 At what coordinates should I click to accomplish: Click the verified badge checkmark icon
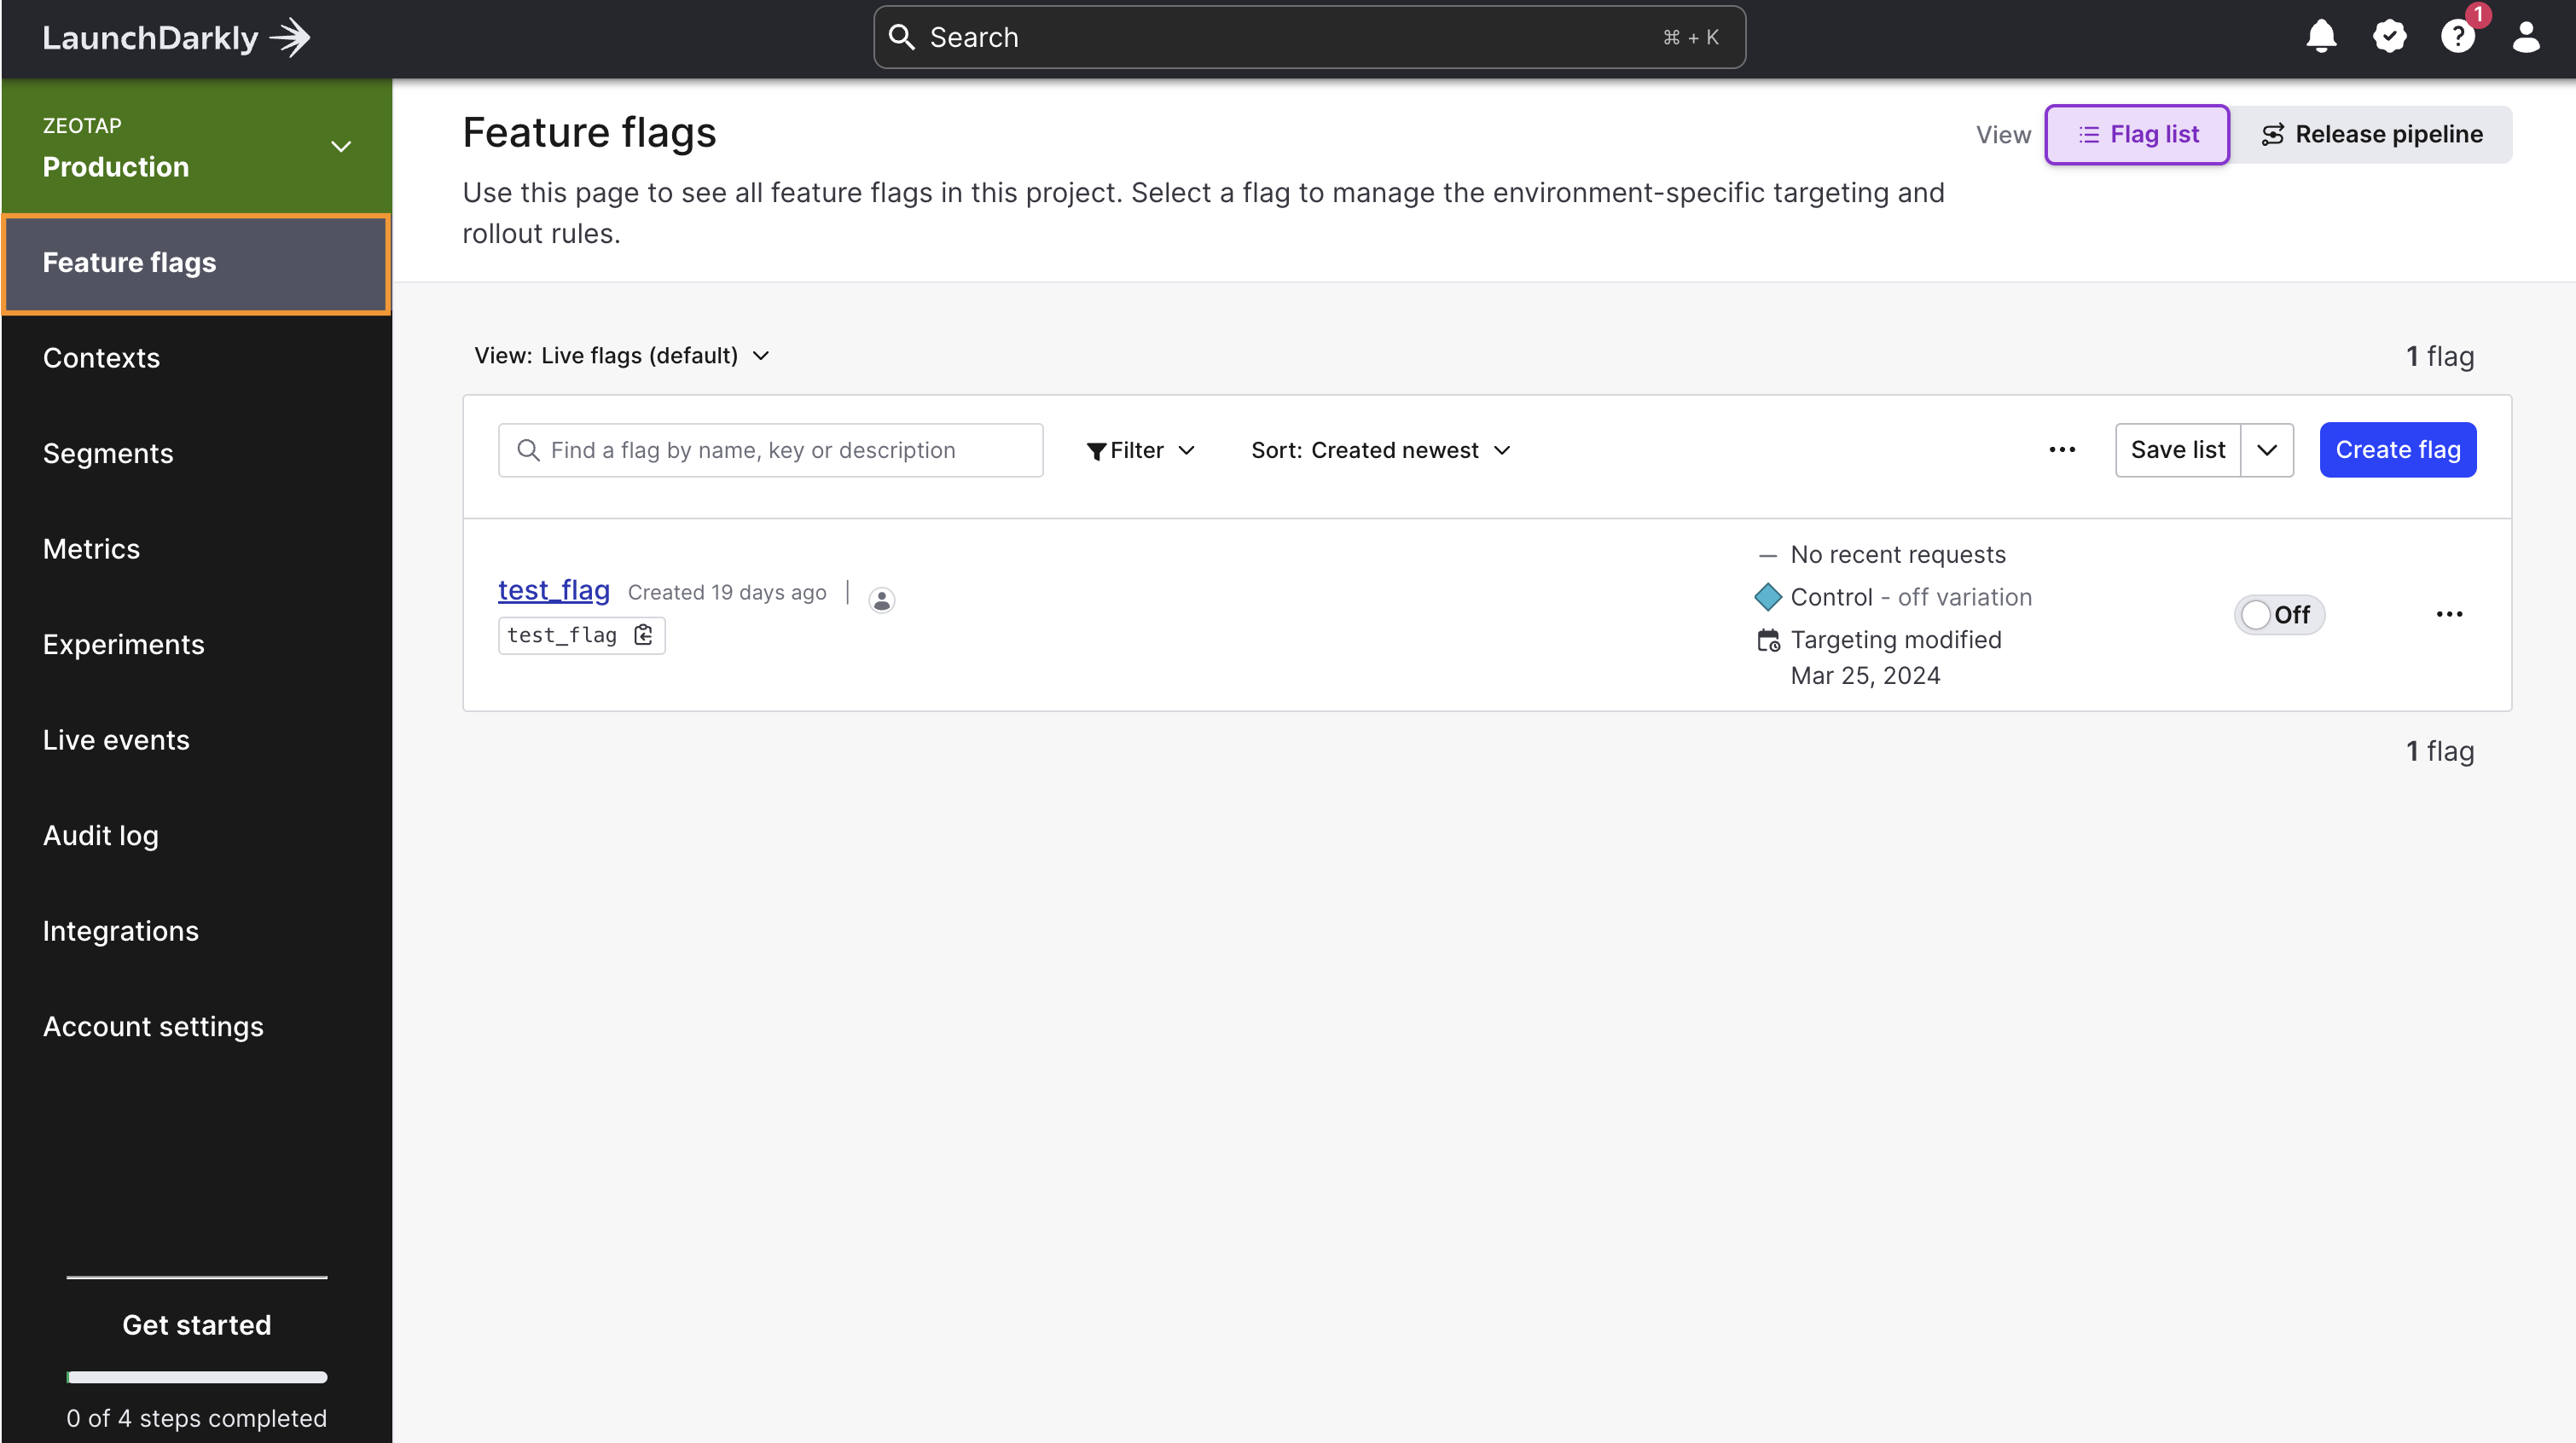pos(2389,37)
